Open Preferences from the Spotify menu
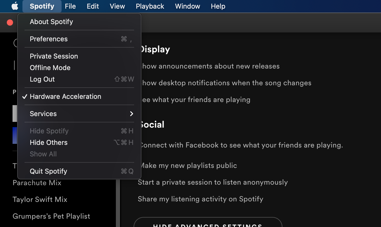Viewport: 381px width, 227px height. [x=49, y=39]
